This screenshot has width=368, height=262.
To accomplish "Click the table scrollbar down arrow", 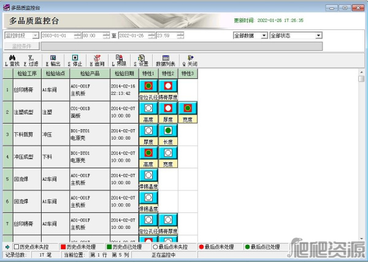I will 361,239.
